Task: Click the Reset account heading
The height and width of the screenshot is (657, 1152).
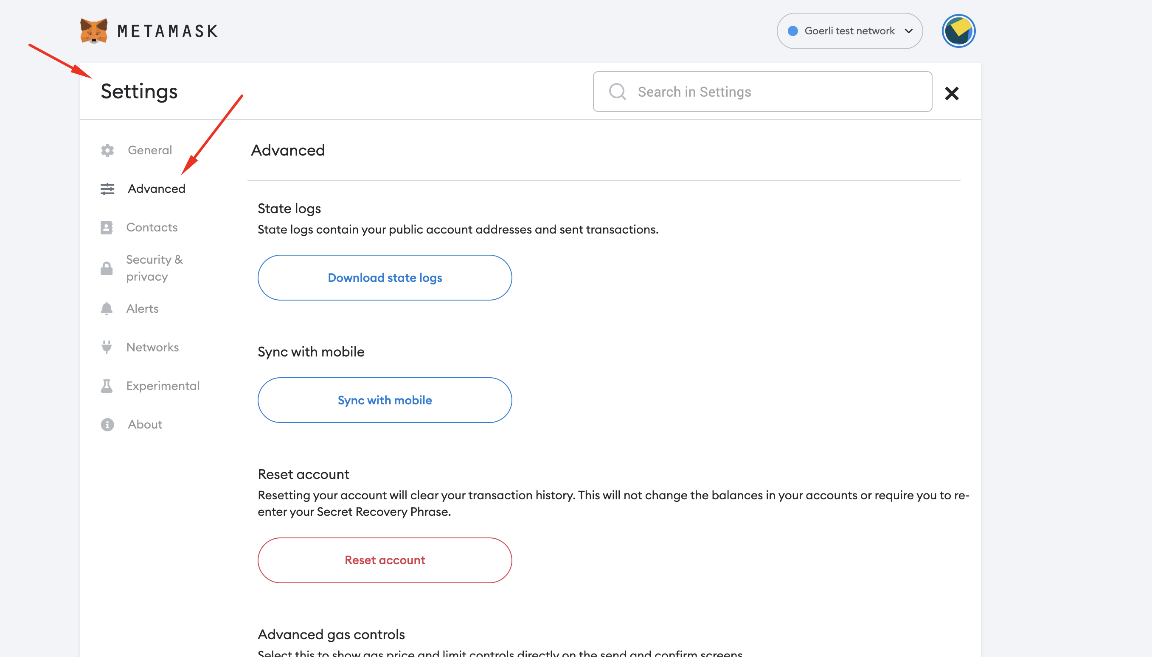Action: [x=303, y=474]
